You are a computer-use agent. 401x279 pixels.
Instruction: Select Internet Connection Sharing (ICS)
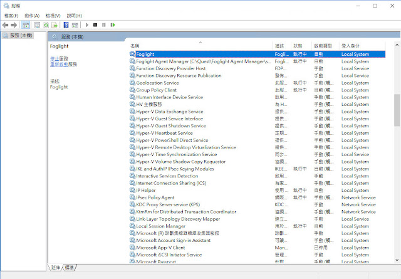point(257,183)
